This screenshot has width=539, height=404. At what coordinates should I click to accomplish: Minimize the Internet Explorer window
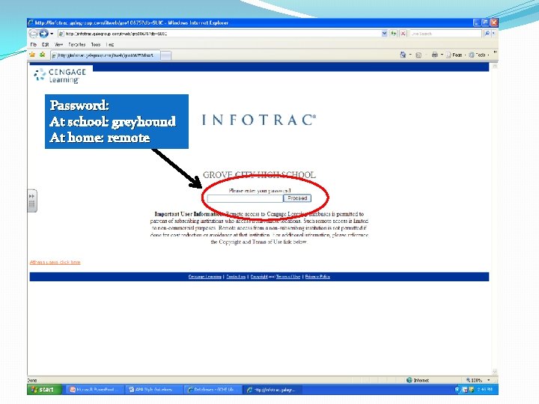point(476,22)
